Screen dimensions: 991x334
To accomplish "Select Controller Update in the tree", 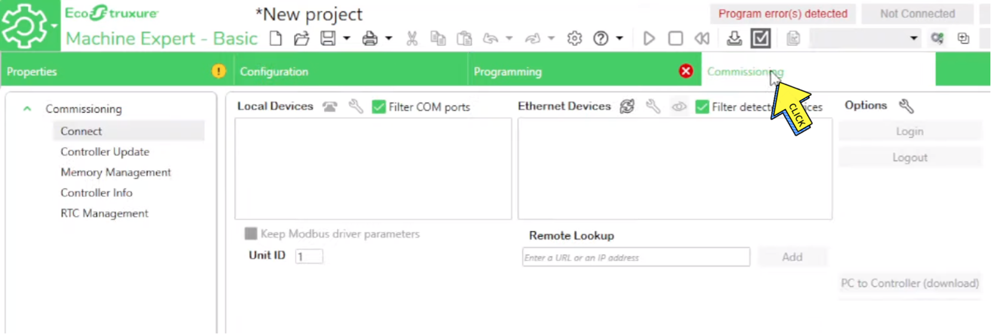I will point(105,151).
